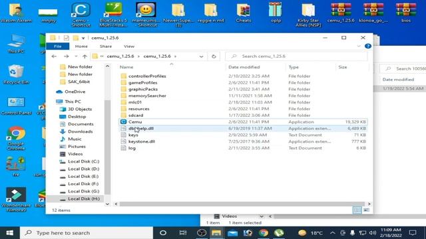Open Google Chrome desktop shortcut
Image resolution: width=426 pixels, height=239 pixels.
pos(16,138)
